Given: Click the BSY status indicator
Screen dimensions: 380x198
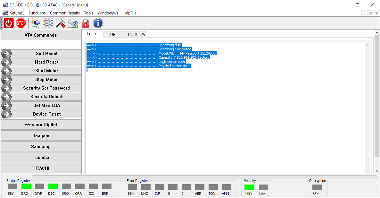Looking at the screenshot, I should 12,186.
